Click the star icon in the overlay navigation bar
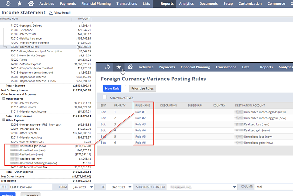 119,67
